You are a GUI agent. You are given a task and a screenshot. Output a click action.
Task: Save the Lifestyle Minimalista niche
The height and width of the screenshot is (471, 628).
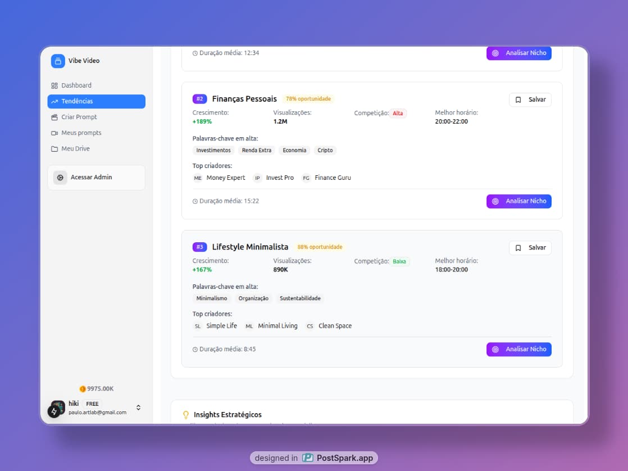[x=530, y=248]
